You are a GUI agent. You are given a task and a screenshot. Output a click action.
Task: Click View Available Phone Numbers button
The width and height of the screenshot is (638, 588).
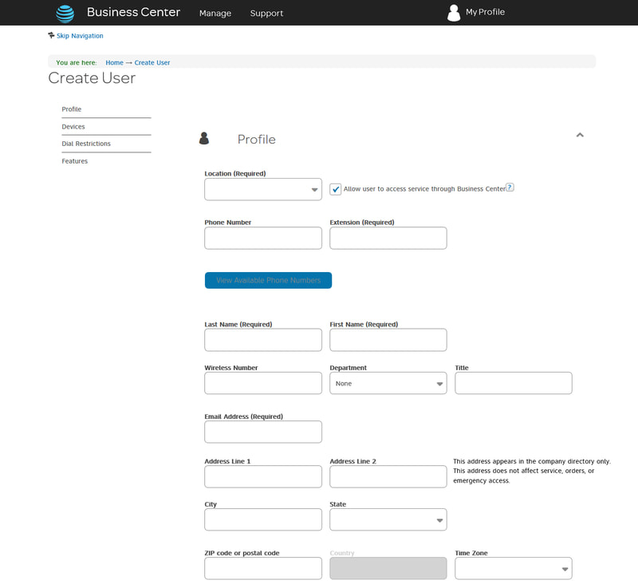(268, 280)
